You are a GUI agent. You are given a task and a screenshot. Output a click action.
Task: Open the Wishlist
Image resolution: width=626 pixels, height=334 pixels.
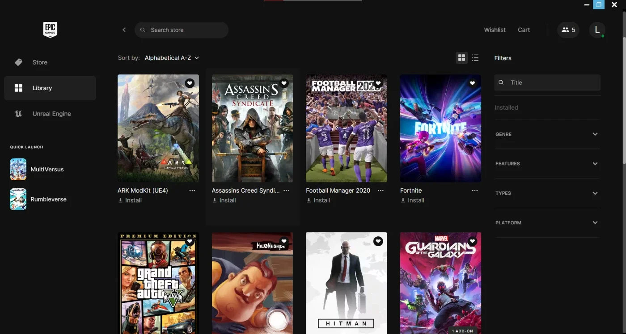pyautogui.click(x=495, y=30)
